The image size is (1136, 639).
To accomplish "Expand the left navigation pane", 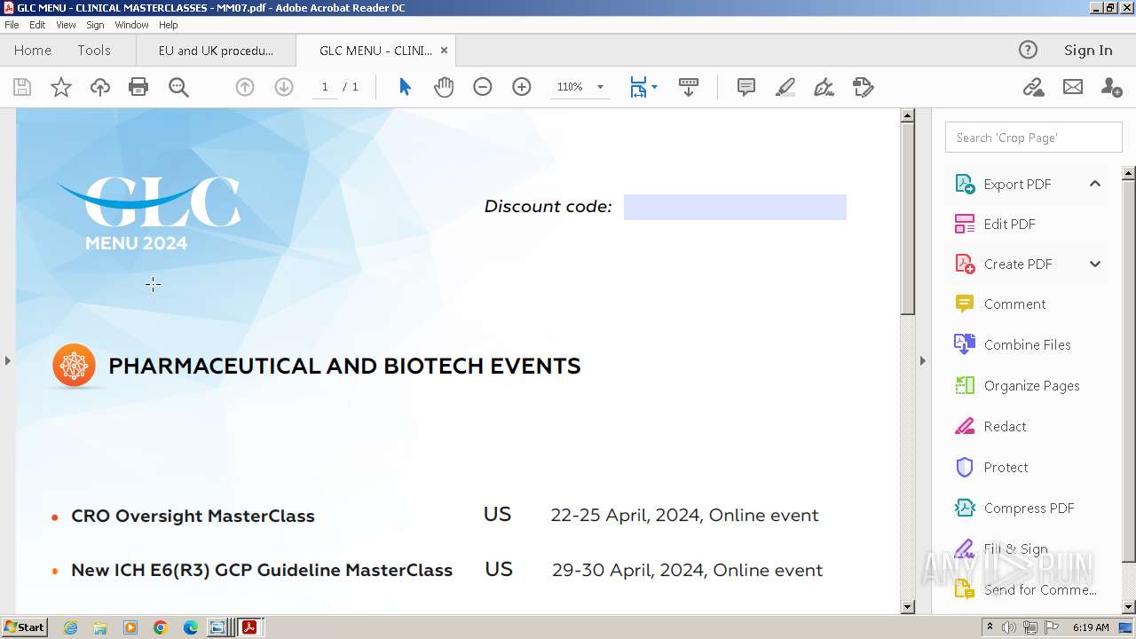I will [7, 360].
